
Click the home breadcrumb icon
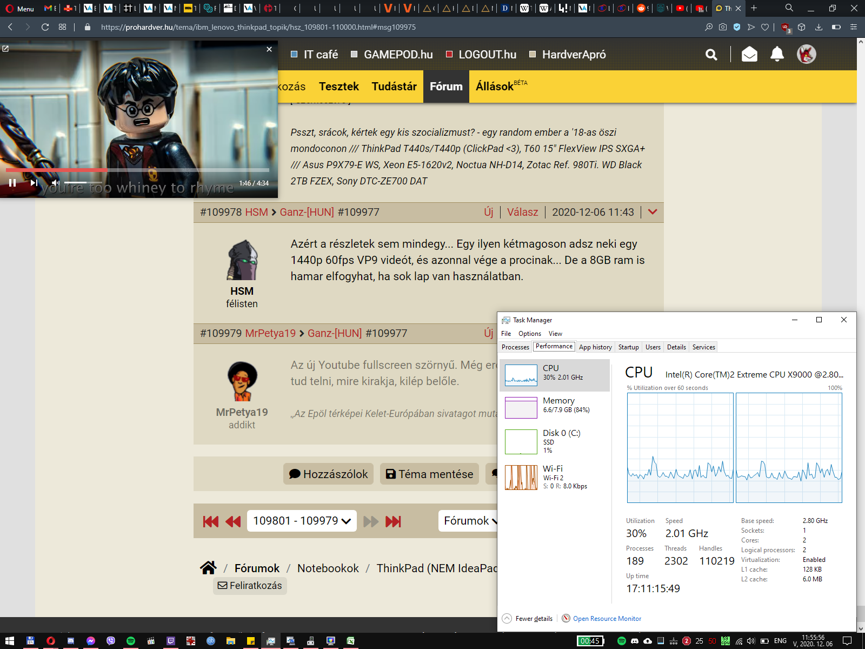(x=208, y=568)
